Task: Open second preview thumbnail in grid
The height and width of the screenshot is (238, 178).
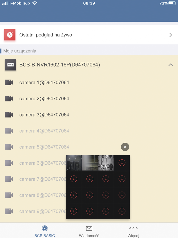Action: (90, 163)
